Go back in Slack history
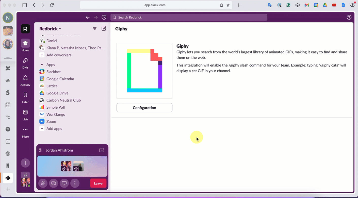 88,17
